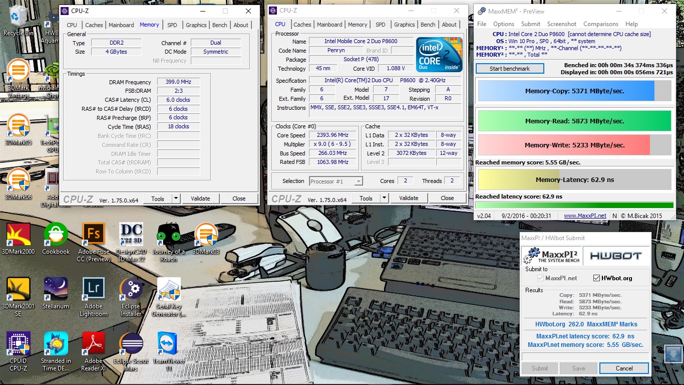Launch CPUID CPU-Z desktop icon
684x385 pixels.
19,351
